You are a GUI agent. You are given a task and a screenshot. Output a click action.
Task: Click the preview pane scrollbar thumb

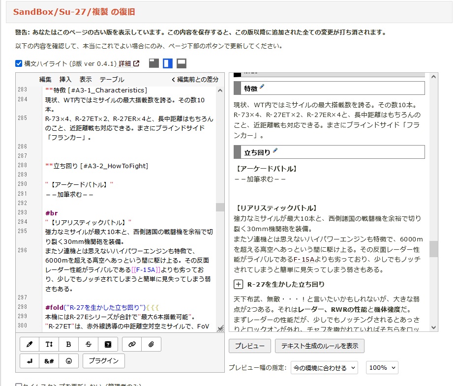click(x=433, y=249)
